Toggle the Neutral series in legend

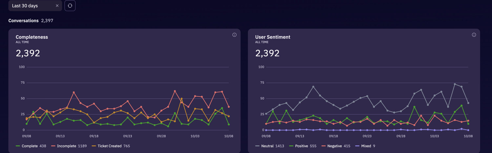pos(270,146)
